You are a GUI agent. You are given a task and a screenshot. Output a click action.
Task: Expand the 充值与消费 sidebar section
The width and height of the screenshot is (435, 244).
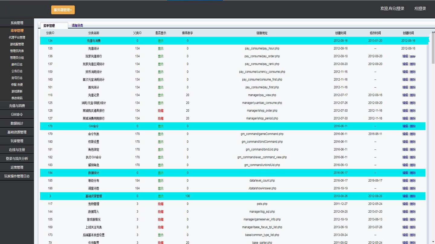click(x=17, y=106)
